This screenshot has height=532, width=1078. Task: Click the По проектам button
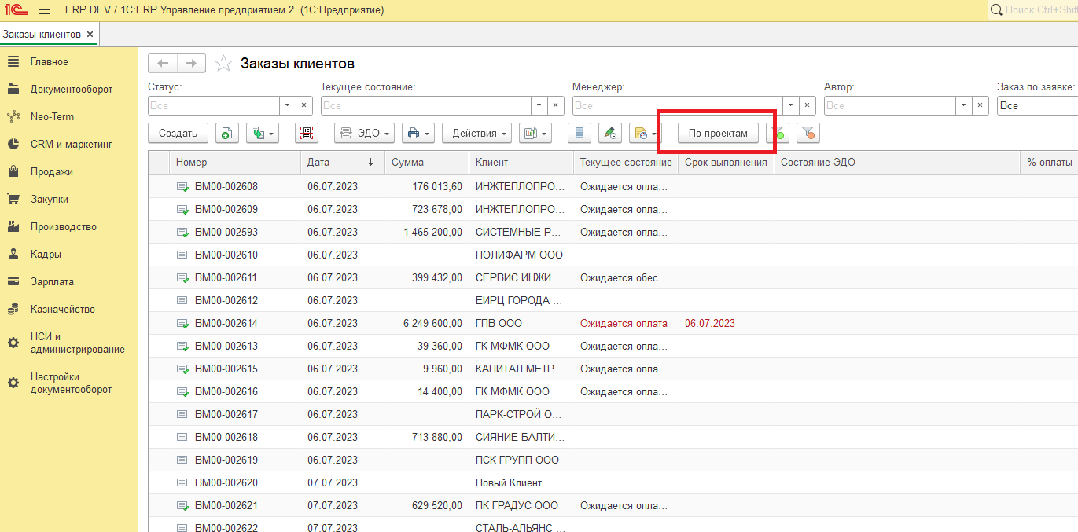pos(718,134)
